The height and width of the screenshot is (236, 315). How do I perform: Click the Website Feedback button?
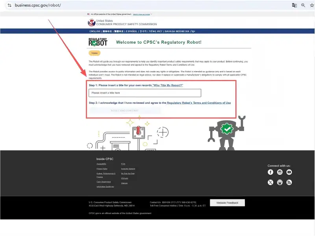pos(228,203)
